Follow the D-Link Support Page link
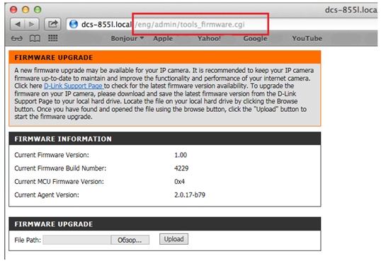381x266 pixels. point(73,86)
